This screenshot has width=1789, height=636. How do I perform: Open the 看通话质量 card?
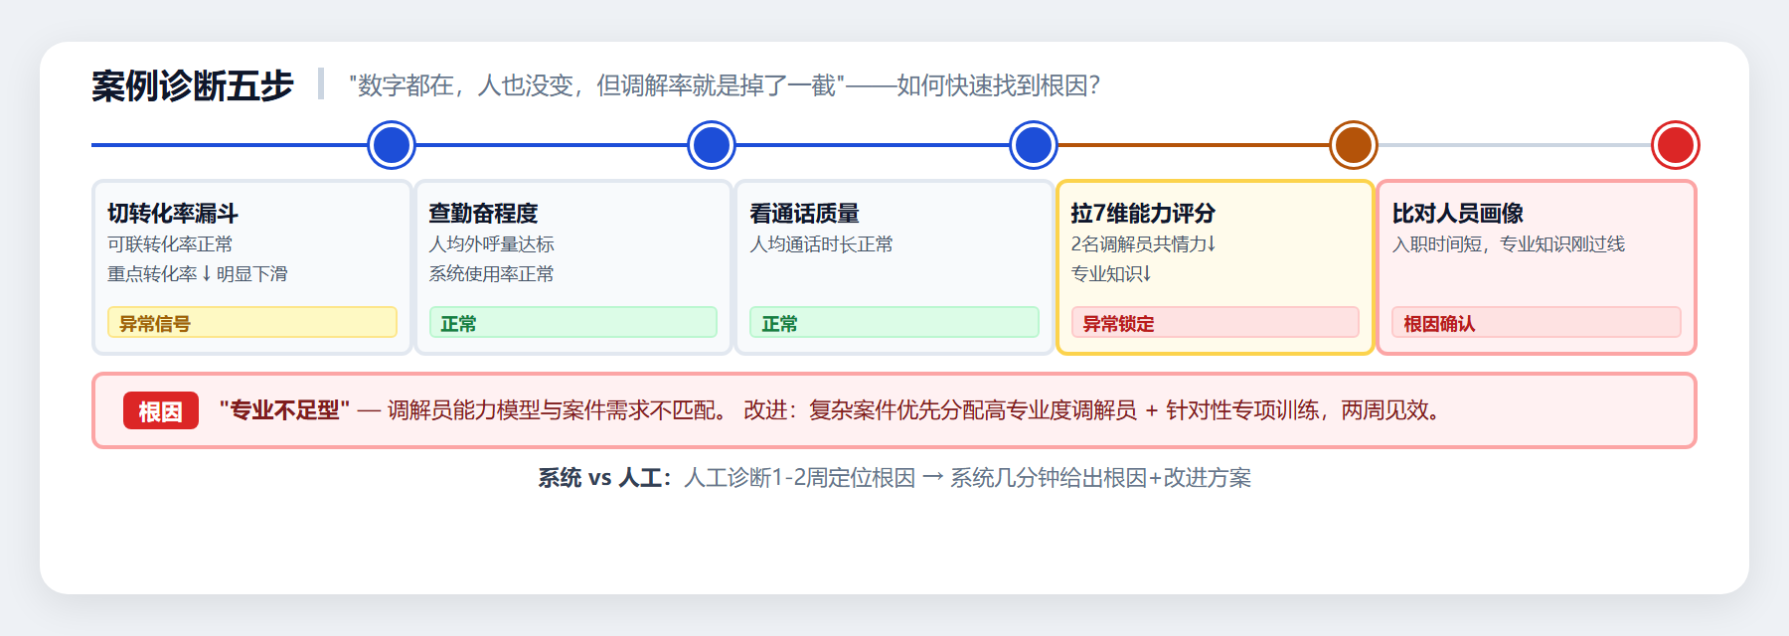tap(894, 266)
